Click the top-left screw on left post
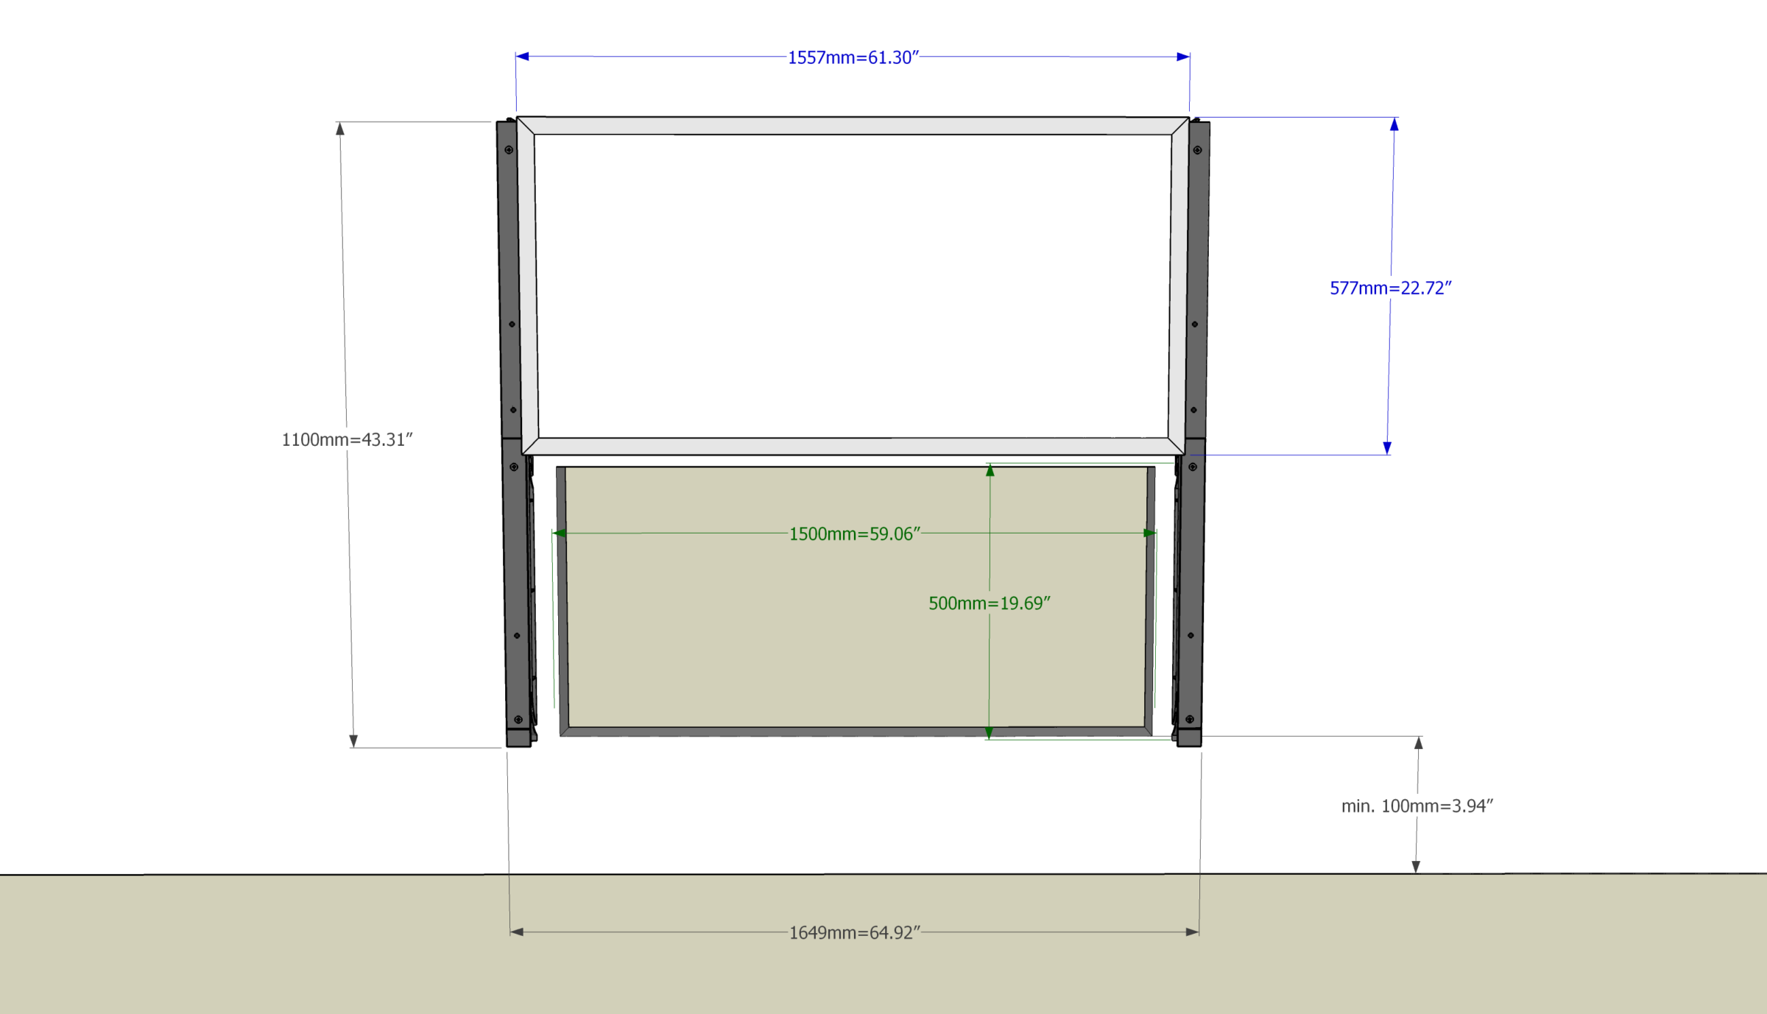This screenshot has height=1014, width=1767. click(x=509, y=150)
